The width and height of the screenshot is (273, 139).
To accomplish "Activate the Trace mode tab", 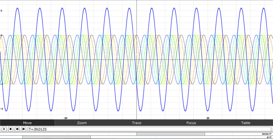I will 136,123.
